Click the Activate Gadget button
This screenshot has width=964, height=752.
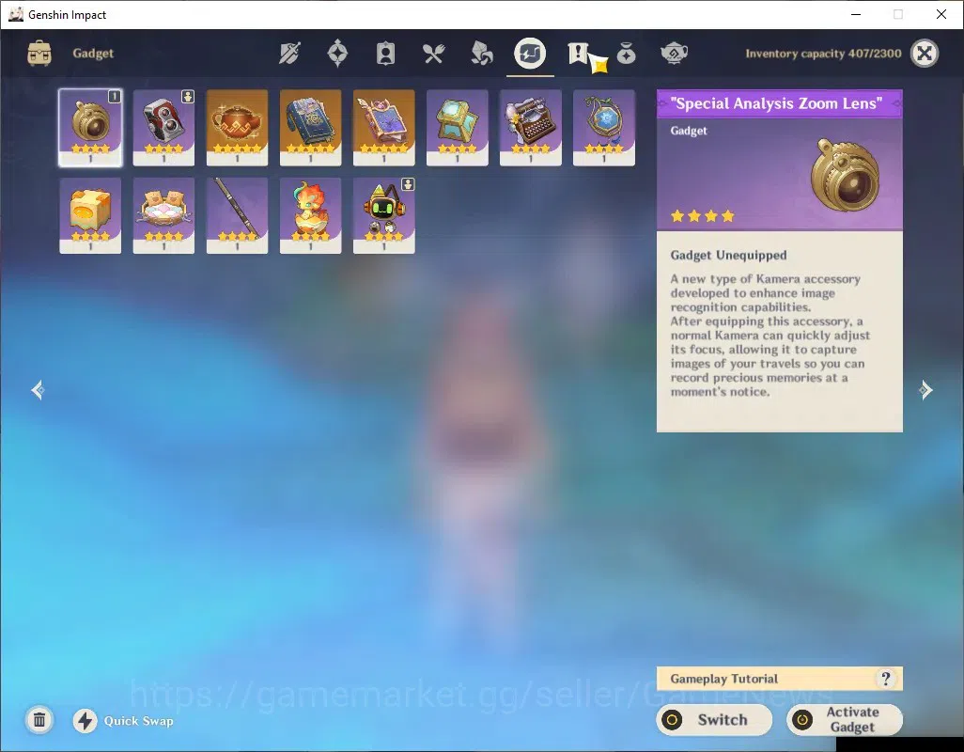[x=845, y=720]
